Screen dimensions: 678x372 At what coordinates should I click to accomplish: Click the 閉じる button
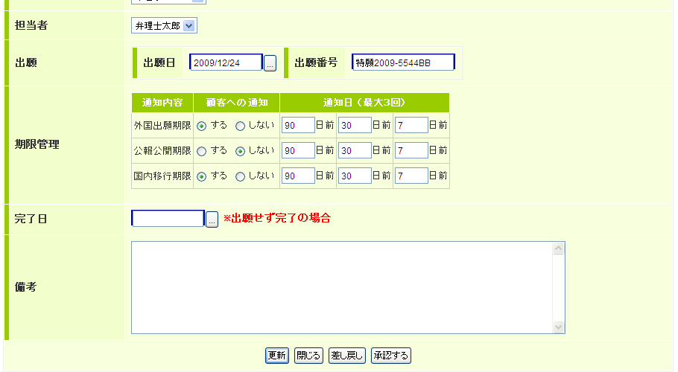[x=308, y=356]
